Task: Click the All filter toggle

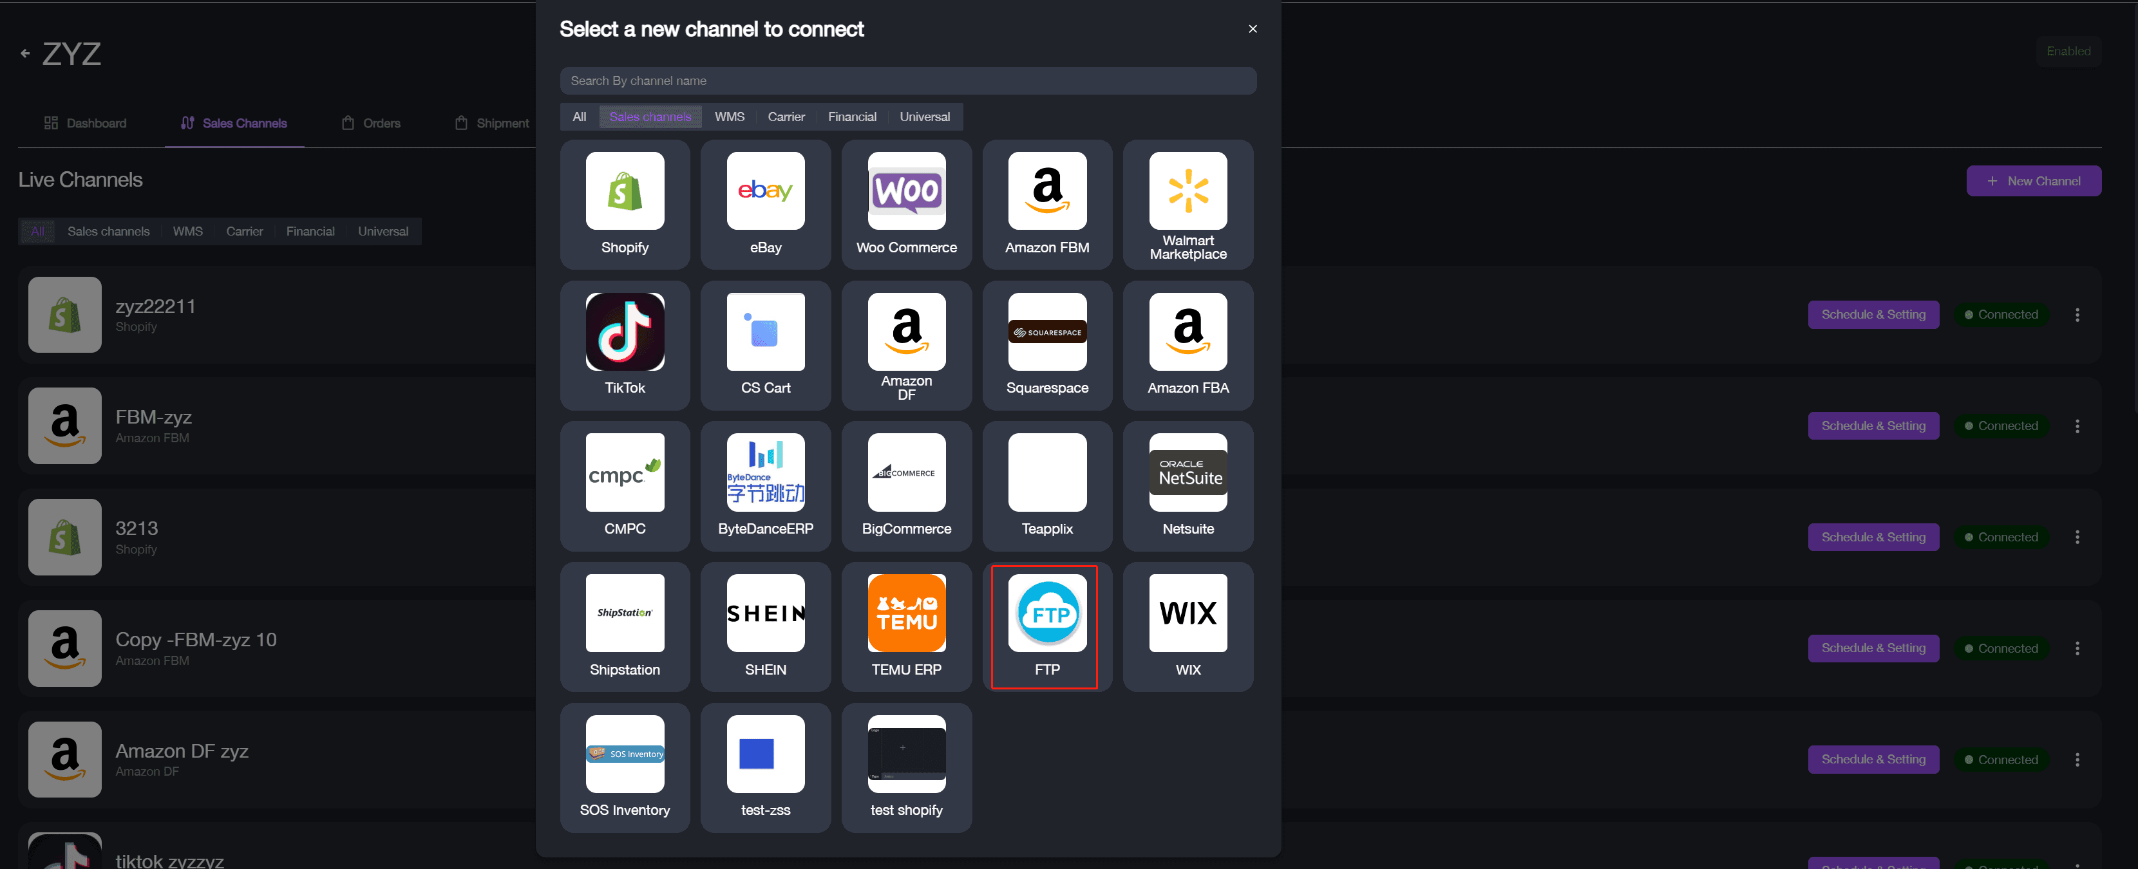Action: click(x=580, y=117)
